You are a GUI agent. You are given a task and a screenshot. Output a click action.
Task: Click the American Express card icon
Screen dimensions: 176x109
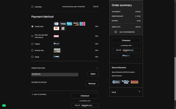click(x=69, y=24)
